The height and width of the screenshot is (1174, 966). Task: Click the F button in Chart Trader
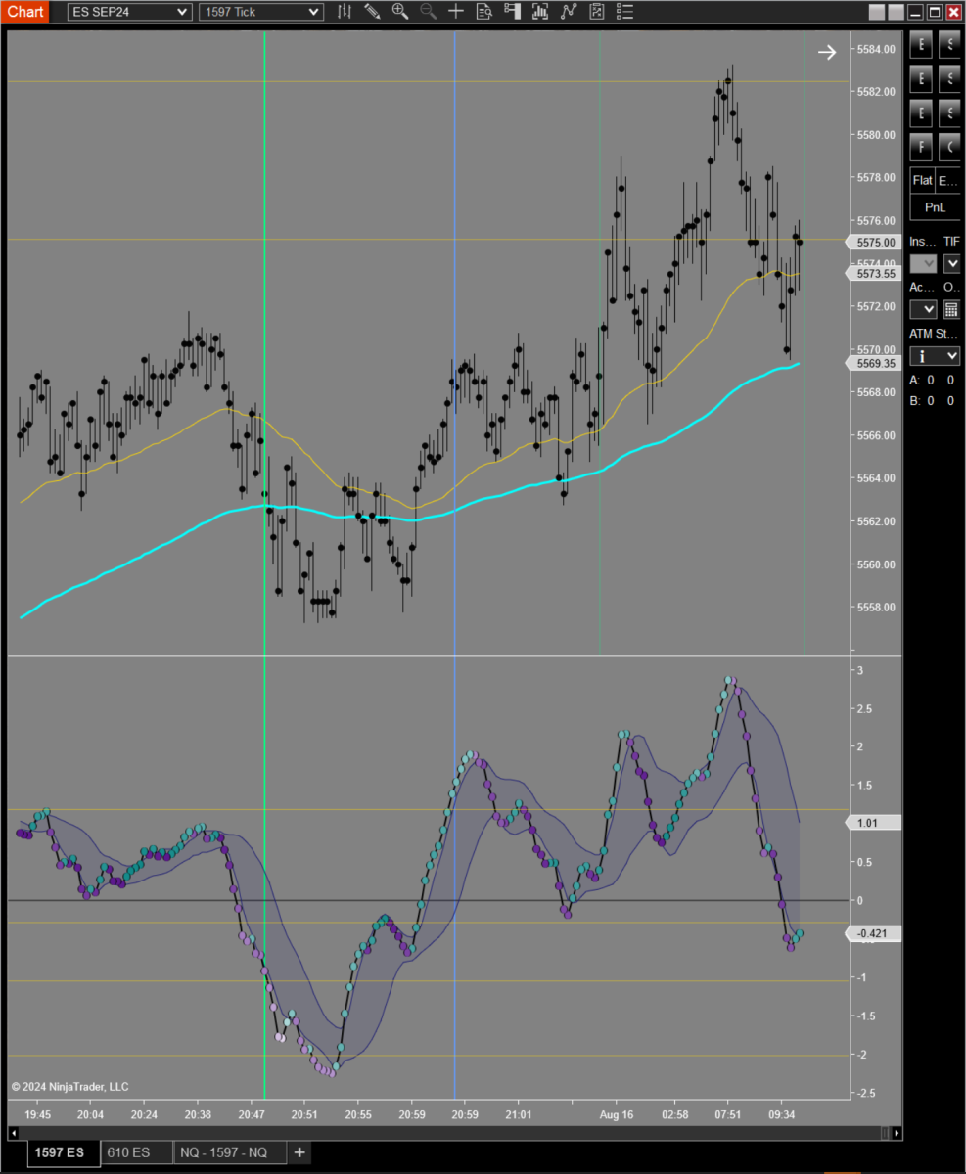click(921, 147)
